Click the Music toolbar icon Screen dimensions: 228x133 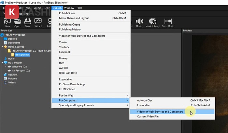[139, 22]
